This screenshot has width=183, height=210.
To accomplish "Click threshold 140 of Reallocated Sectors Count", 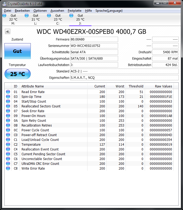I will click(x=140, y=106).
